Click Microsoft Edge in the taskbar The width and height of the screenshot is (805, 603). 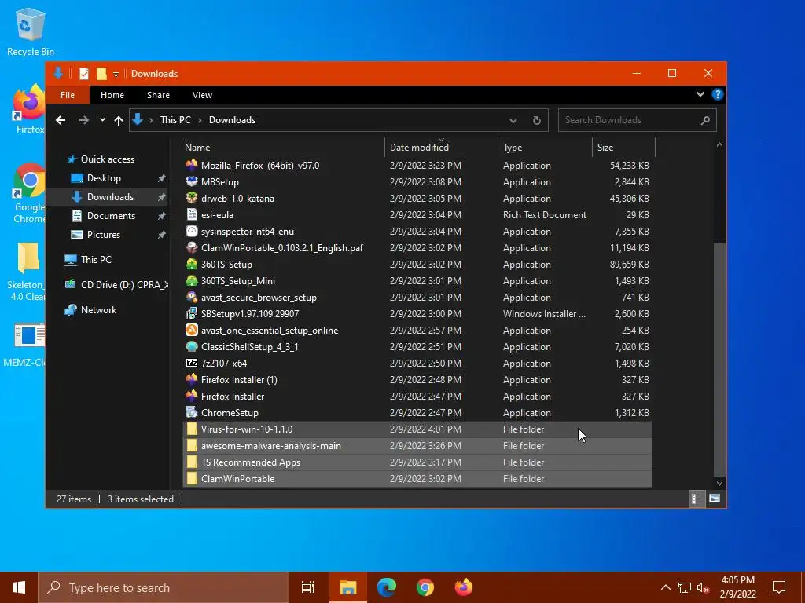click(x=387, y=587)
